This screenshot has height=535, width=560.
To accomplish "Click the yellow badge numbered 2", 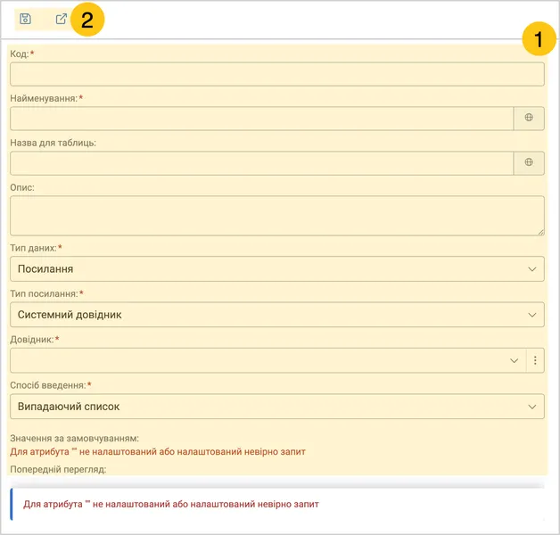I will 87,20.
